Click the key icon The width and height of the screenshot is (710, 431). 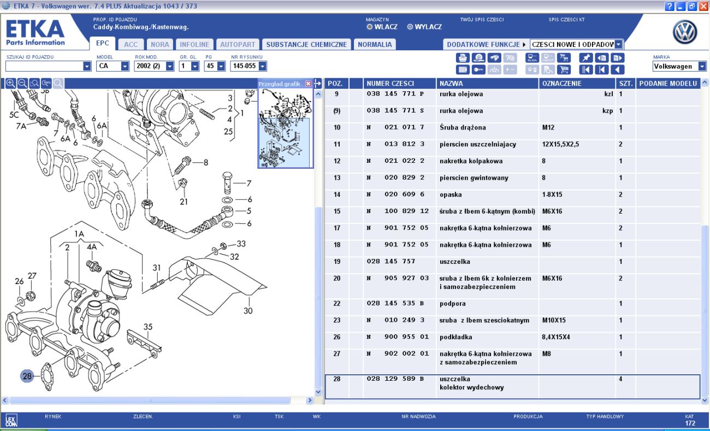point(478,69)
